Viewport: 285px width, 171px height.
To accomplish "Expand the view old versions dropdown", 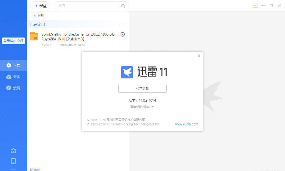I will (x=142, y=107).
